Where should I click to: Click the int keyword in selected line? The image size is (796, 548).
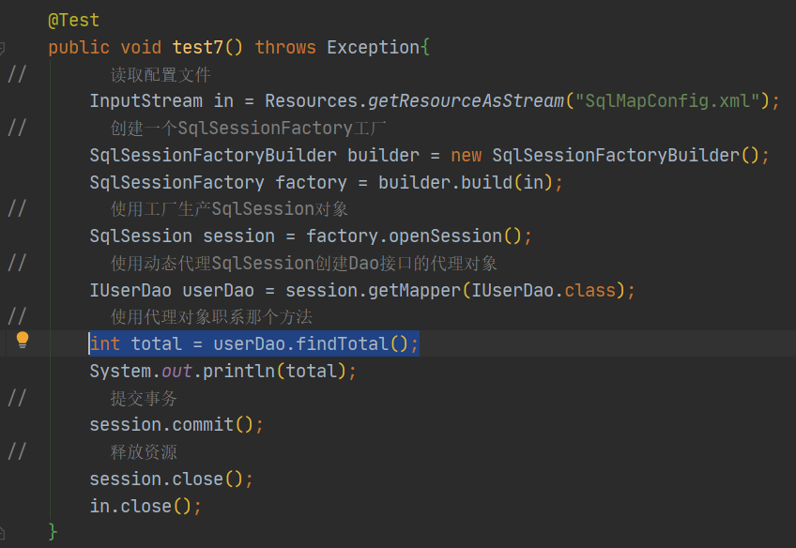pos(105,343)
